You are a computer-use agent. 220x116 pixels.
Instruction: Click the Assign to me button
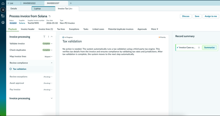click(211, 16)
